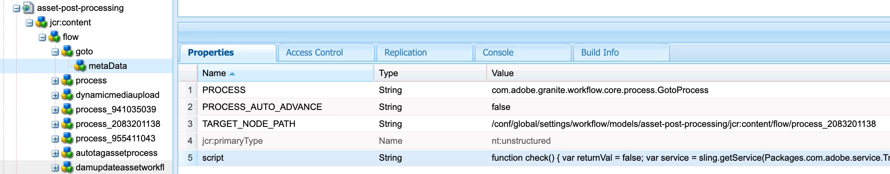Click the flow node icon
Image resolution: width=890 pixels, height=174 pixels.
click(54, 37)
